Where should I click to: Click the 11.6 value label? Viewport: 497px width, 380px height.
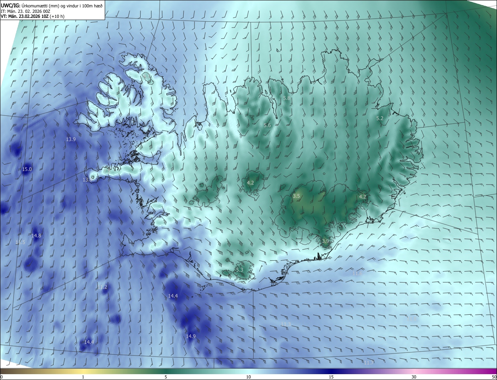[357, 274]
